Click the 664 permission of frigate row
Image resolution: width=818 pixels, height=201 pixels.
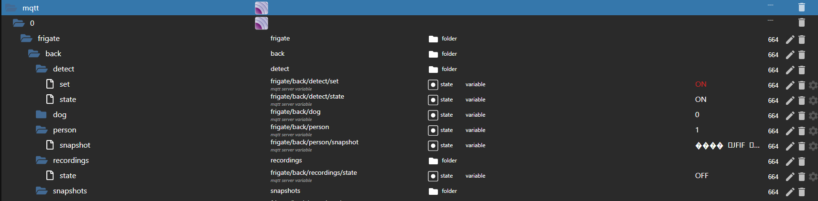coord(773,40)
